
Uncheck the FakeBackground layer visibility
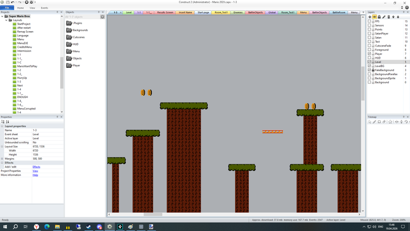click(370, 70)
